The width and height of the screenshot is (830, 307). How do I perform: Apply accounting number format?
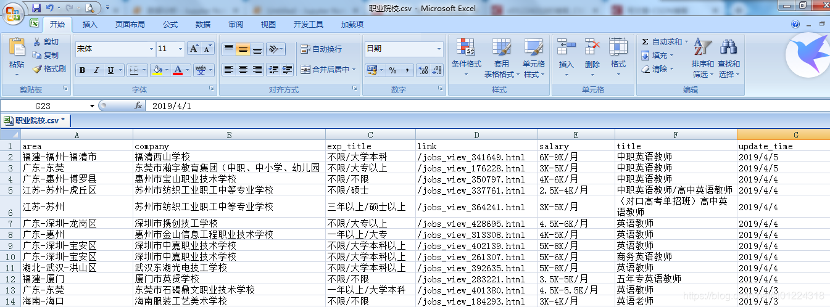[x=371, y=70]
